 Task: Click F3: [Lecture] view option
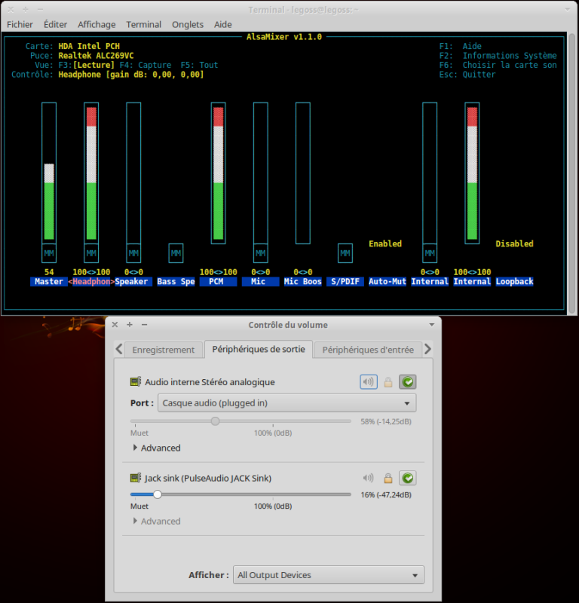tap(87, 65)
